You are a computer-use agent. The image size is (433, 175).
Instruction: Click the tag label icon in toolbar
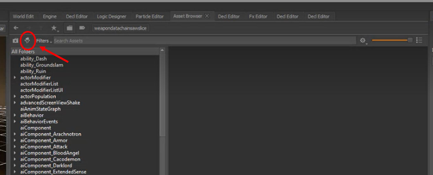pos(82,28)
